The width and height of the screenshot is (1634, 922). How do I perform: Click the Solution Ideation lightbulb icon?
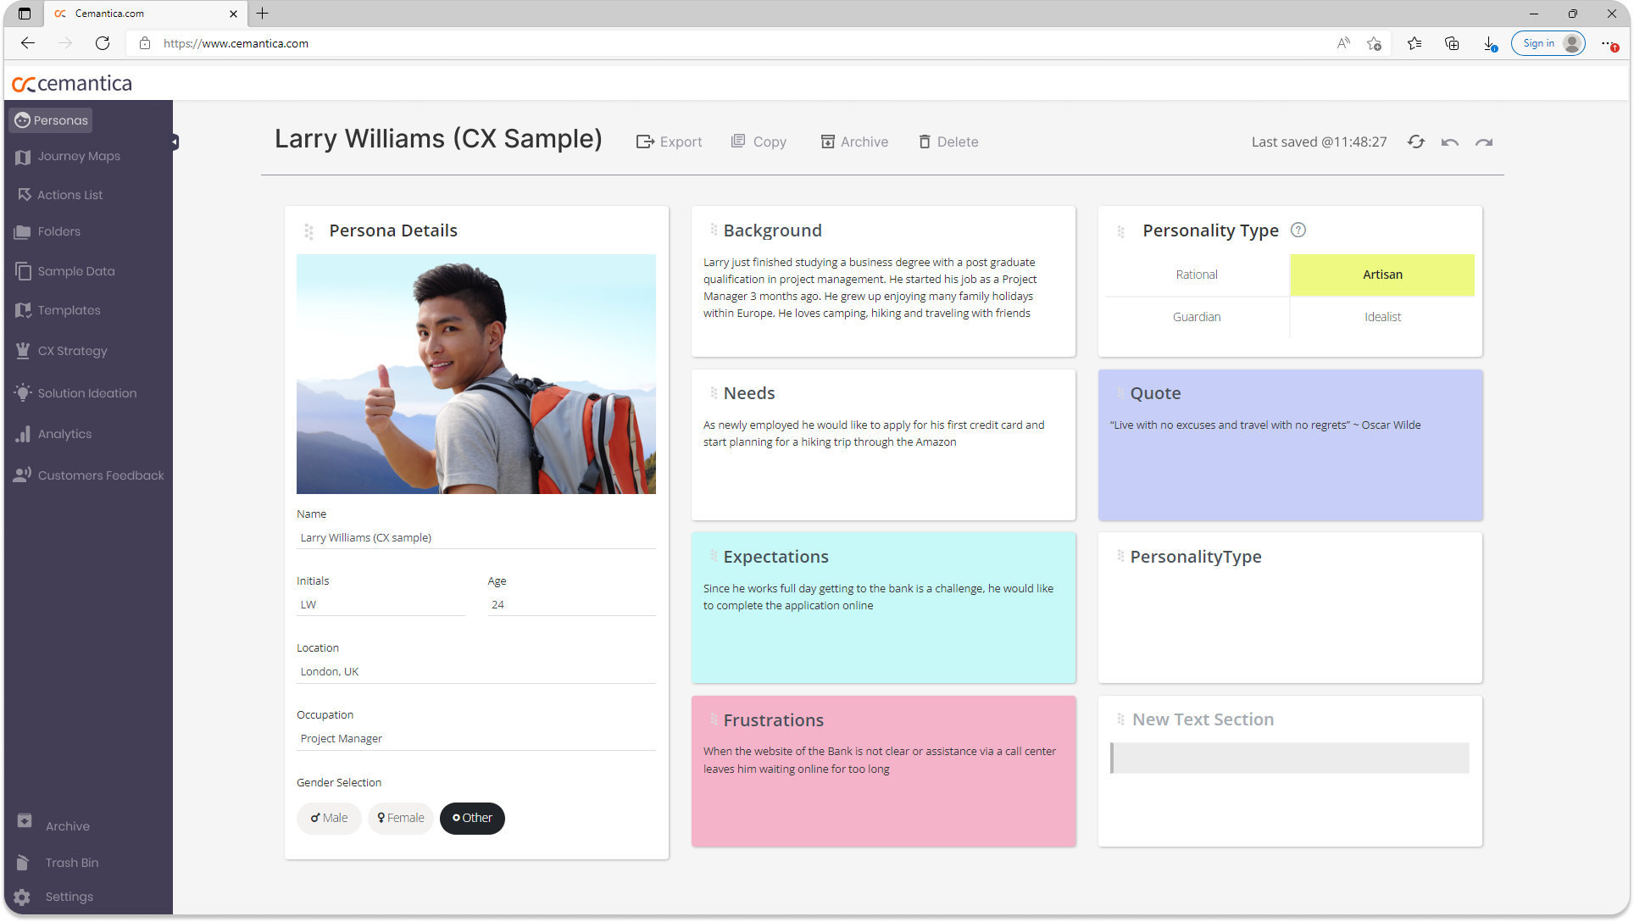[23, 393]
